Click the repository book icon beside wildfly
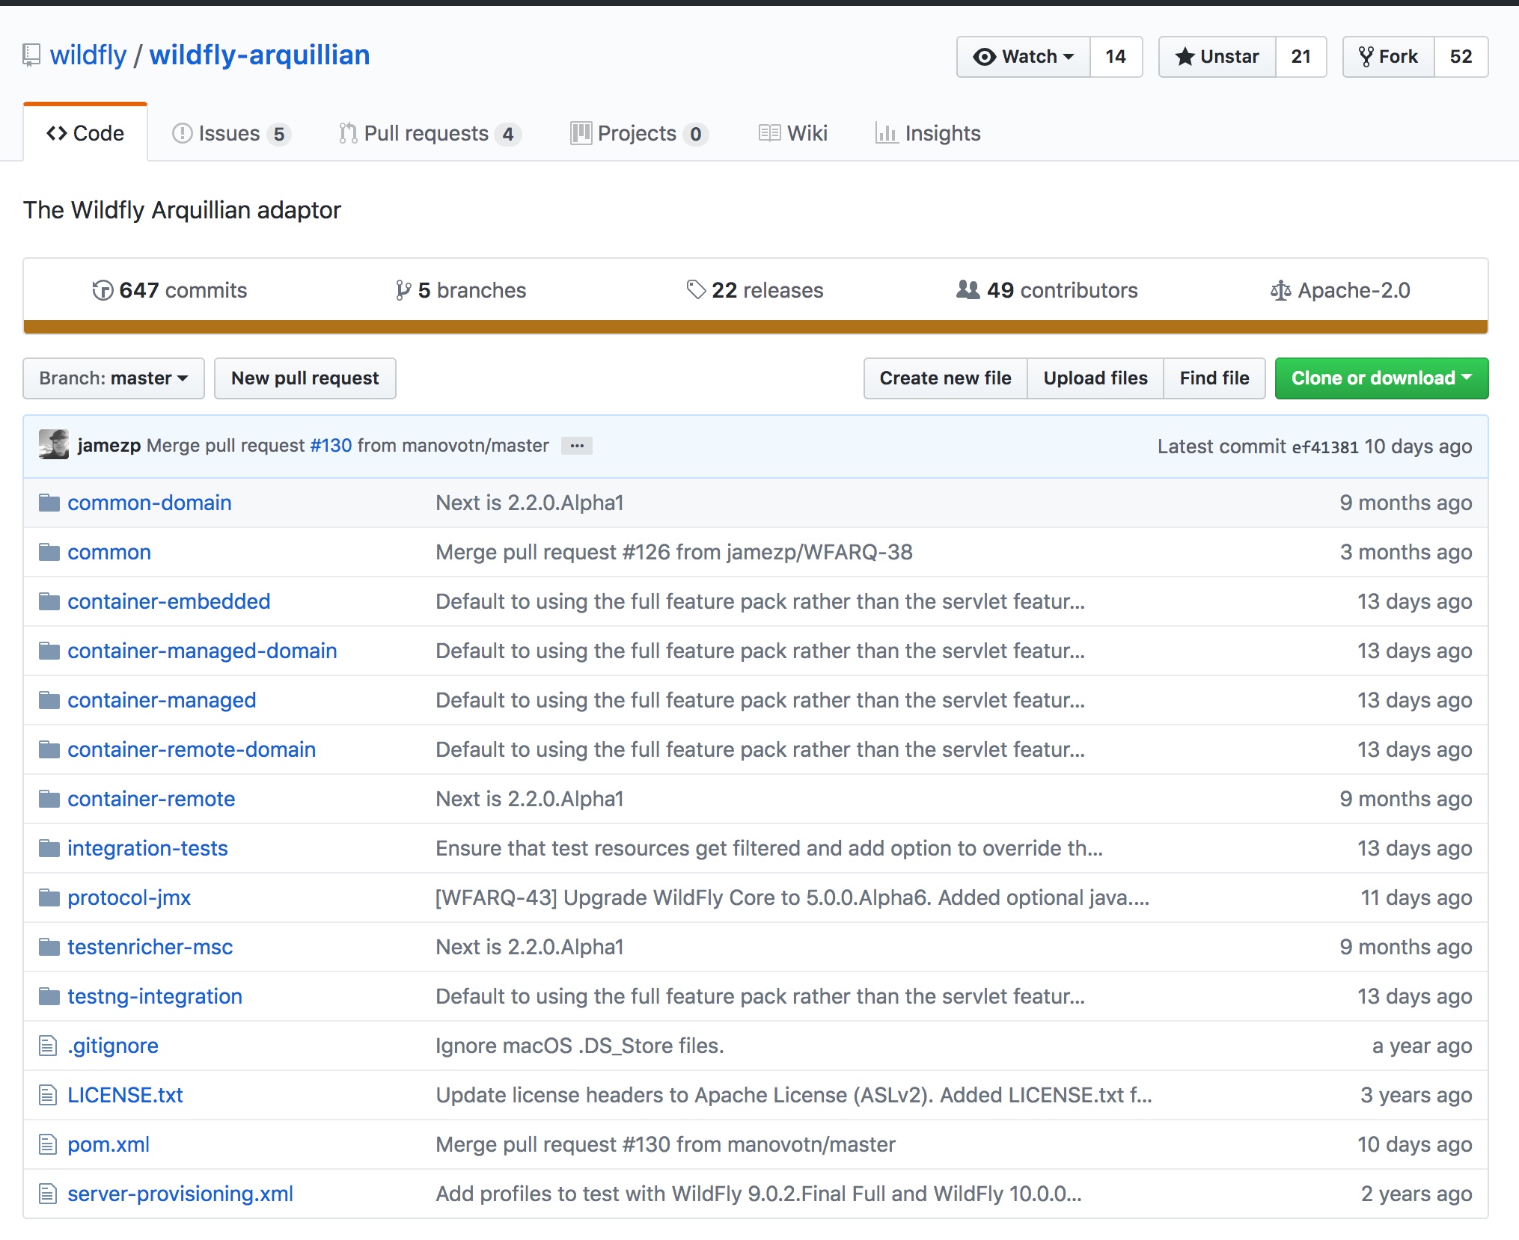The width and height of the screenshot is (1519, 1240). click(31, 55)
